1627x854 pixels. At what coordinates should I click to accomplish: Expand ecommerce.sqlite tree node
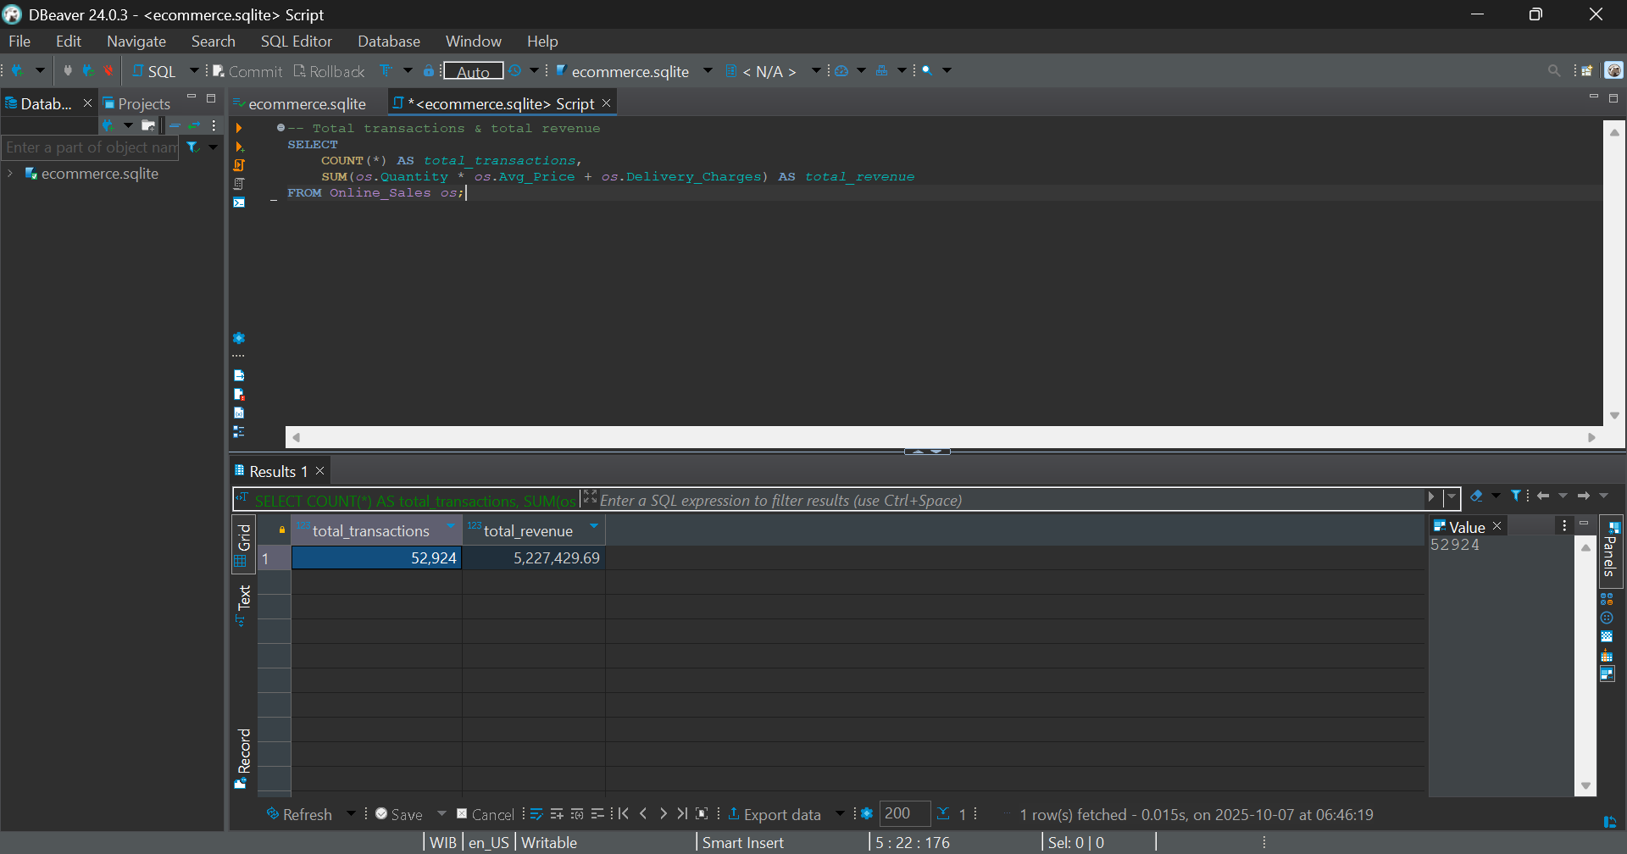10,174
